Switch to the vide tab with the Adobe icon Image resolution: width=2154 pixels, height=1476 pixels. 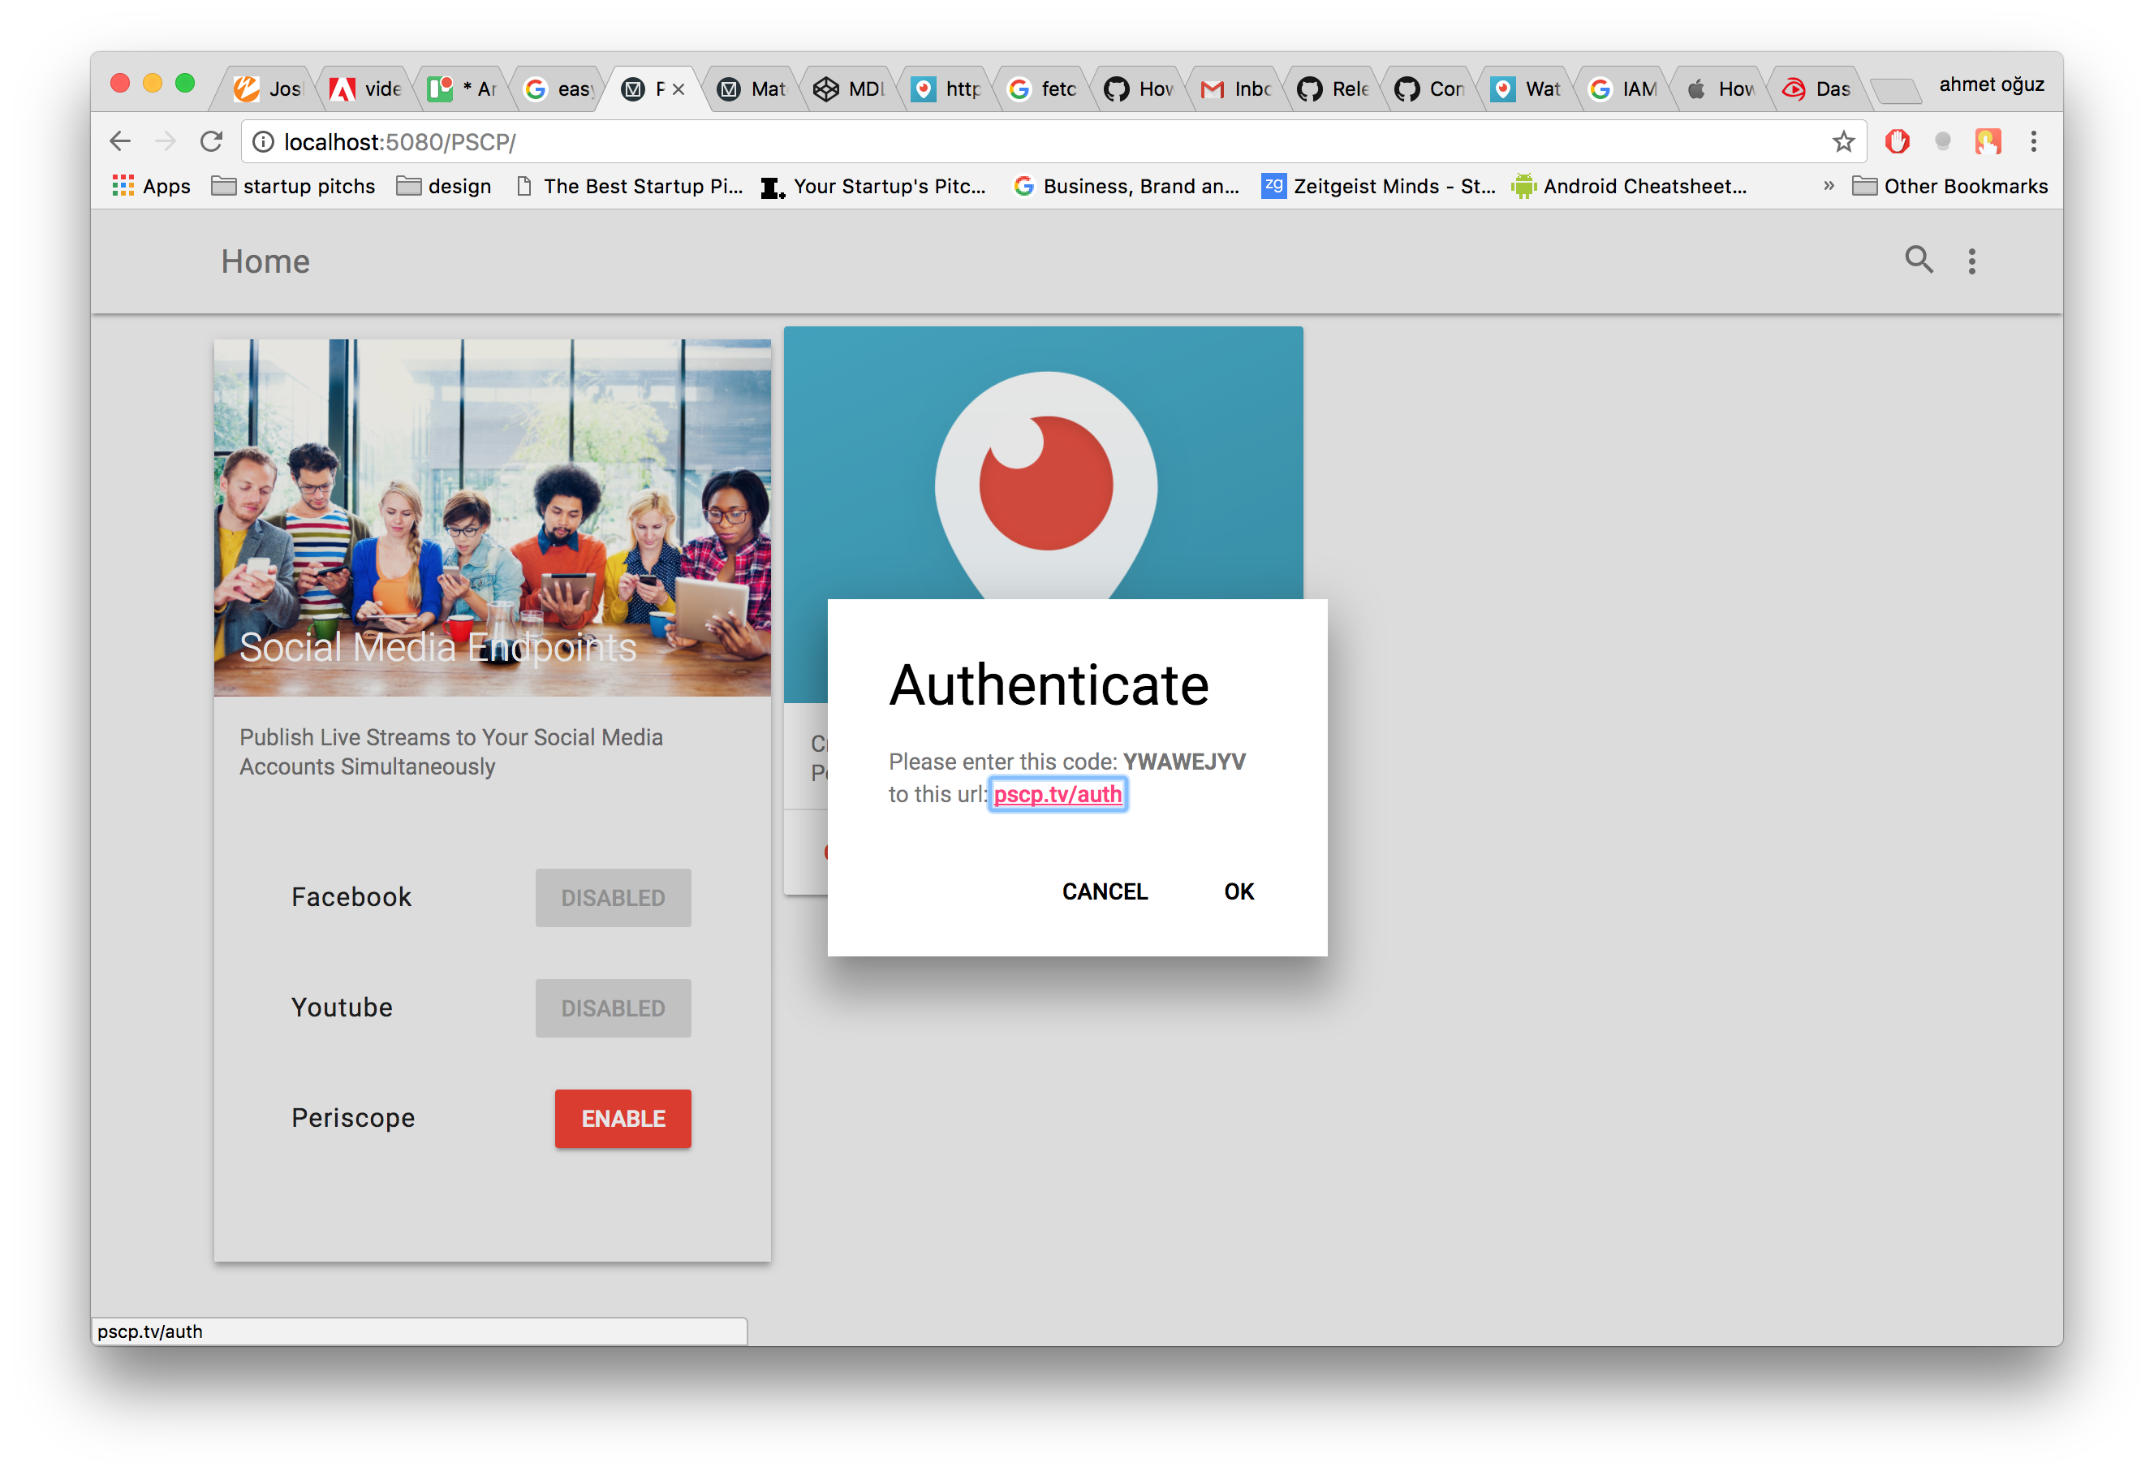366,89
